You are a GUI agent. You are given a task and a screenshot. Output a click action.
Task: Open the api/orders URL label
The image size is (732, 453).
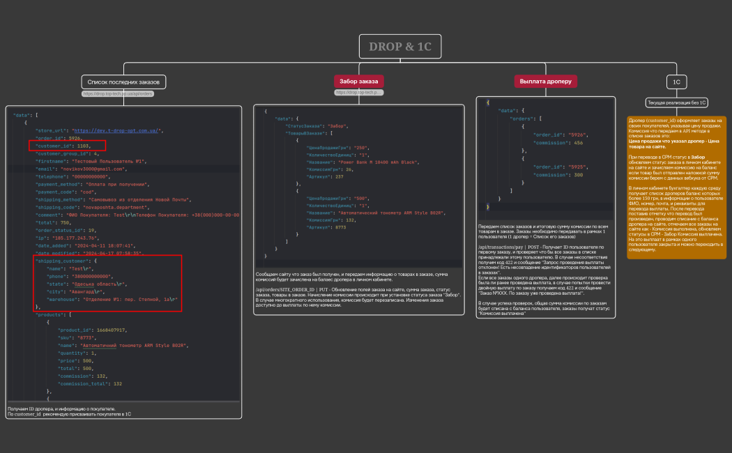(x=118, y=93)
